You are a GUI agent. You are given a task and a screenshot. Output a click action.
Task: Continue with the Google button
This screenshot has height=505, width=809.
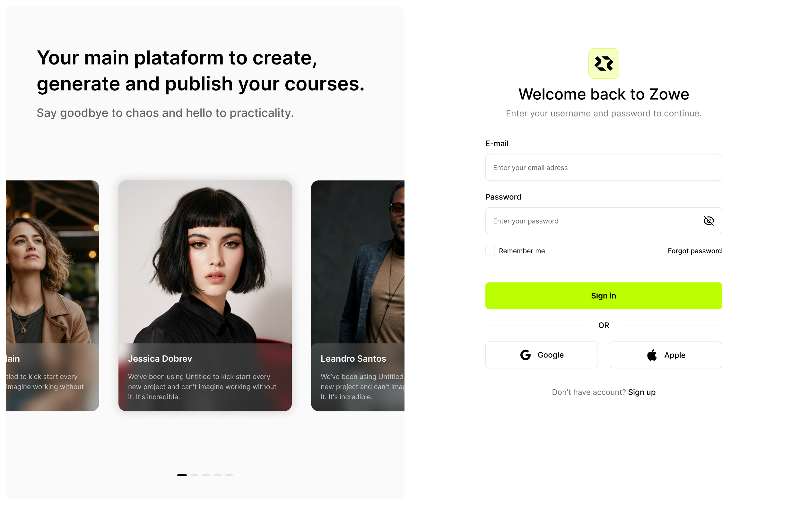[x=542, y=355]
